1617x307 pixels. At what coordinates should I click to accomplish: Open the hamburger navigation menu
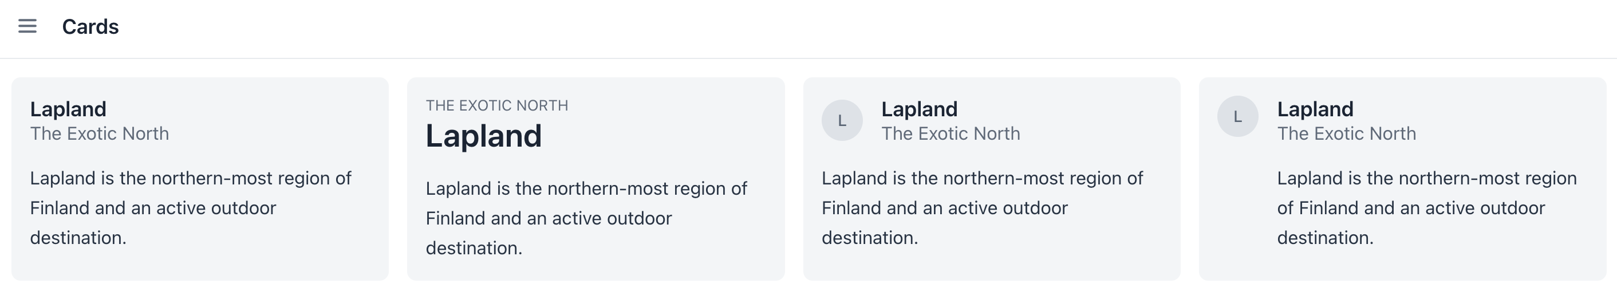point(27,26)
